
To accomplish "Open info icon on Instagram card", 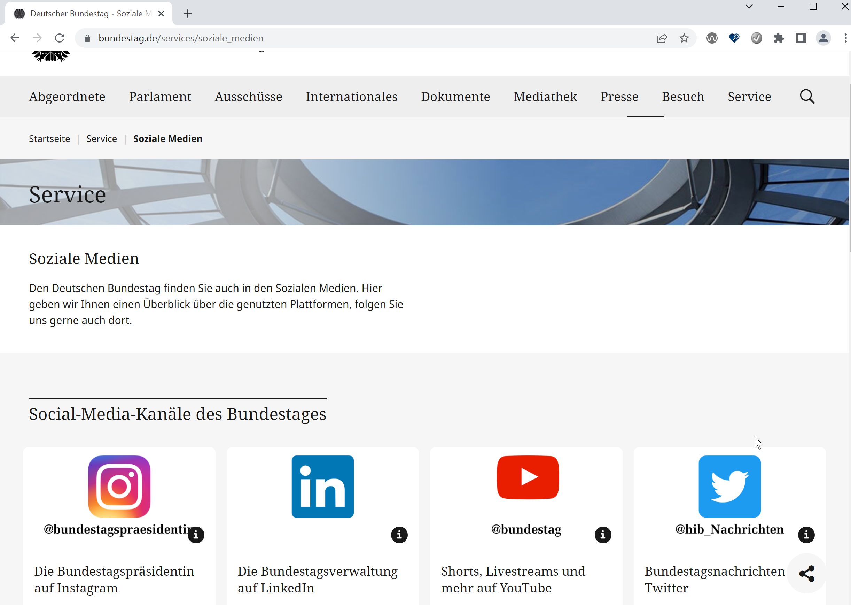I will pyautogui.click(x=196, y=535).
